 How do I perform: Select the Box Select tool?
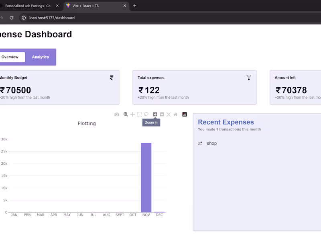(140, 114)
